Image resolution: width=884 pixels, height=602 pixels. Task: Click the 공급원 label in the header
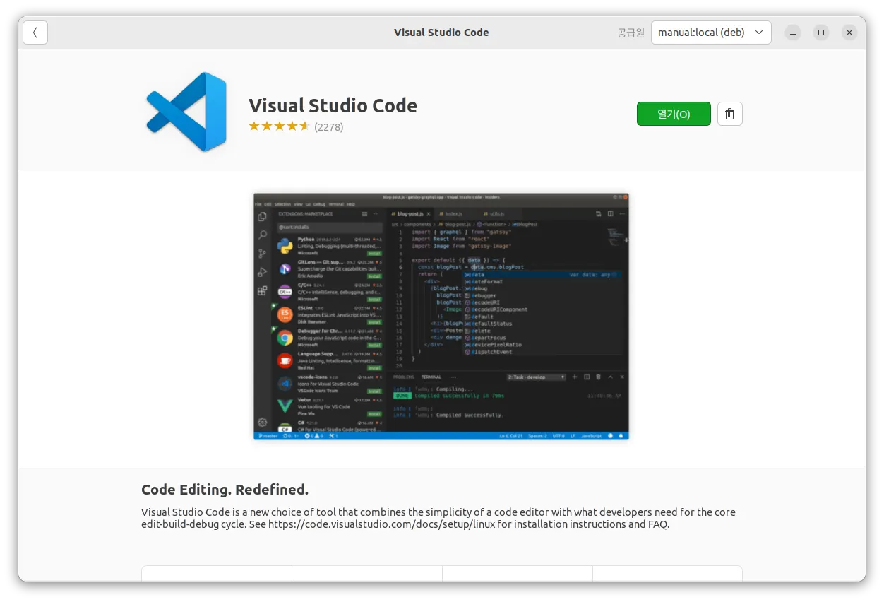[631, 33]
